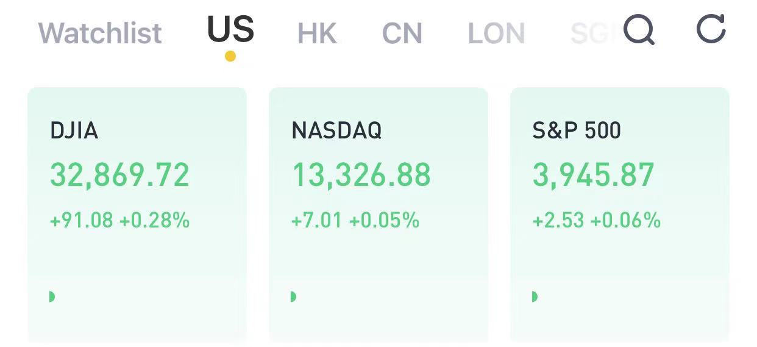Screen dimensions: 757x347
Task: Open the CN market tab
Action: pos(402,34)
